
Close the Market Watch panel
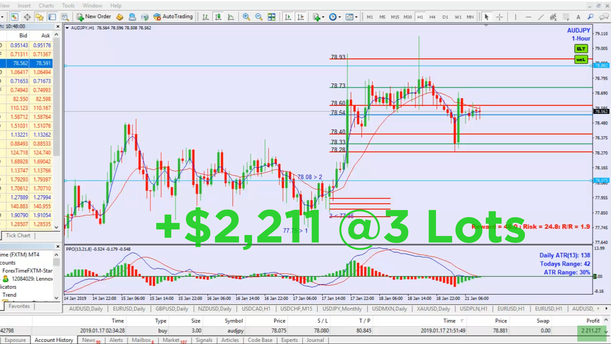58,26
